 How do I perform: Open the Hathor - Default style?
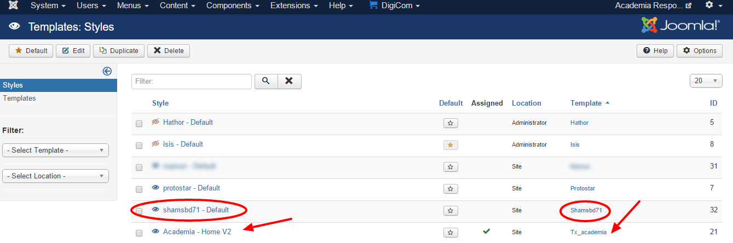point(188,123)
